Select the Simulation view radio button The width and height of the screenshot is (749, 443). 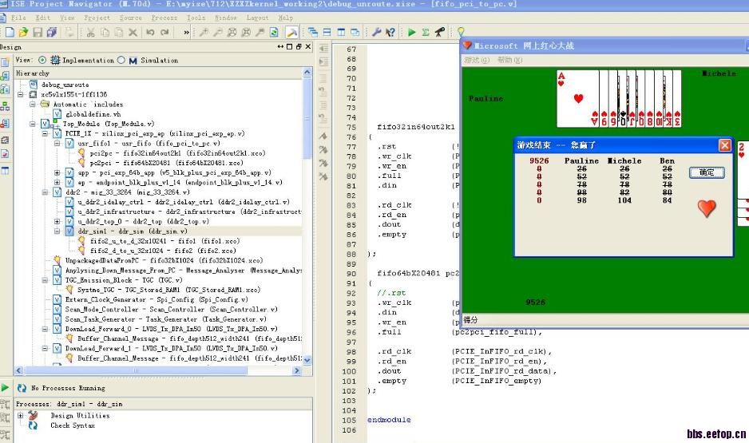[x=121, y=60]
